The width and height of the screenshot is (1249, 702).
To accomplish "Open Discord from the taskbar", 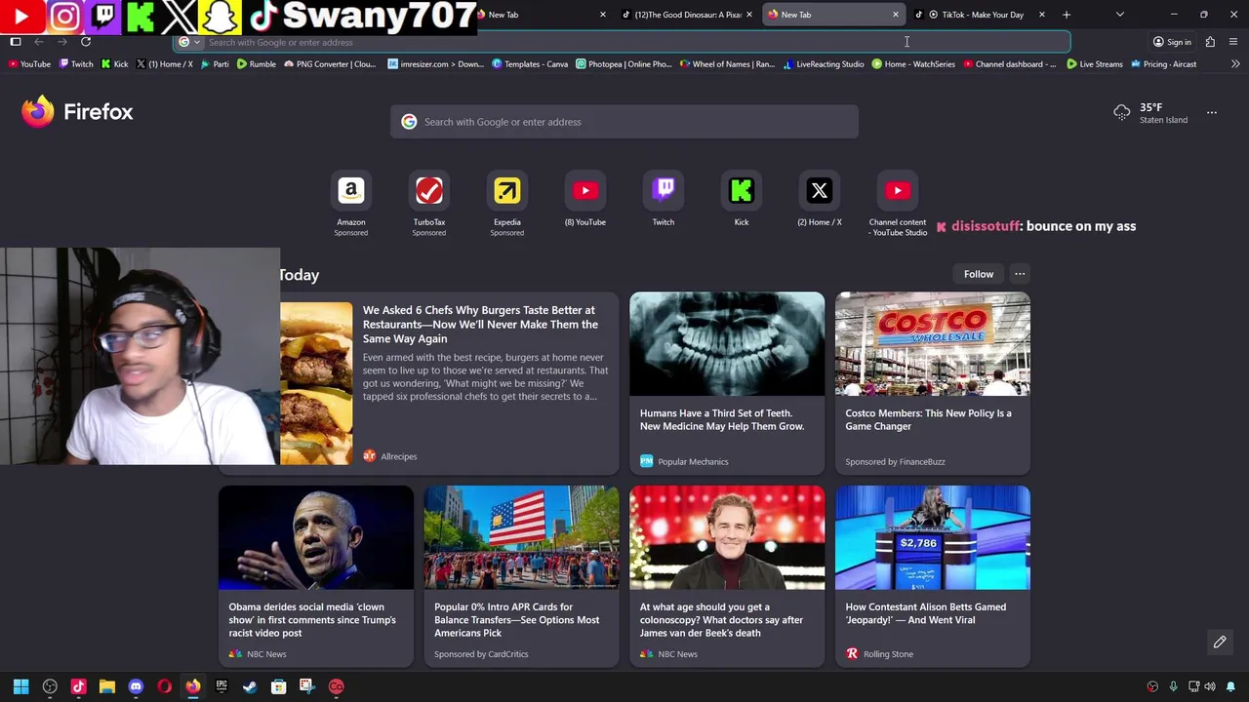I will 136,686.
